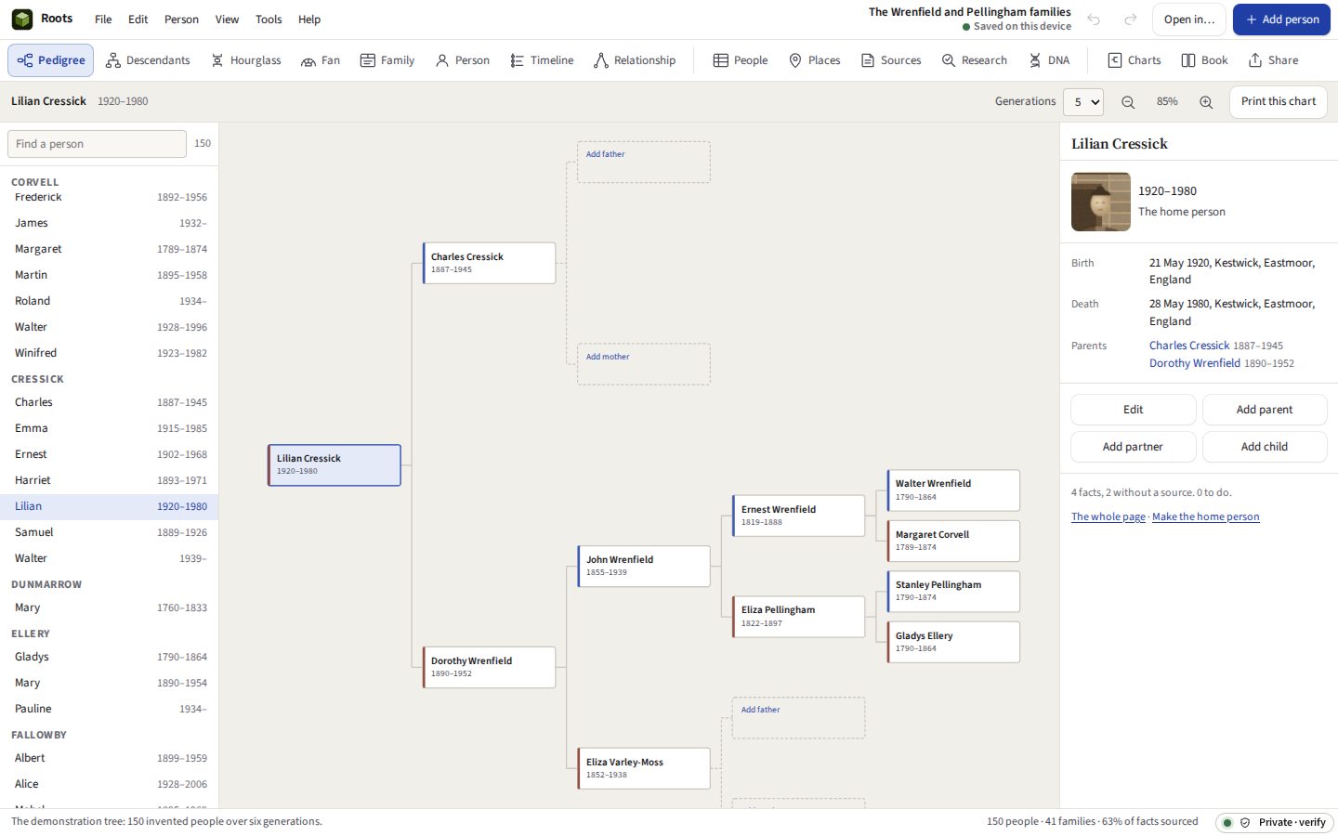Open the Relationship calculator view
Viewport: 1338px width, 836px height.
click(635, 60)
